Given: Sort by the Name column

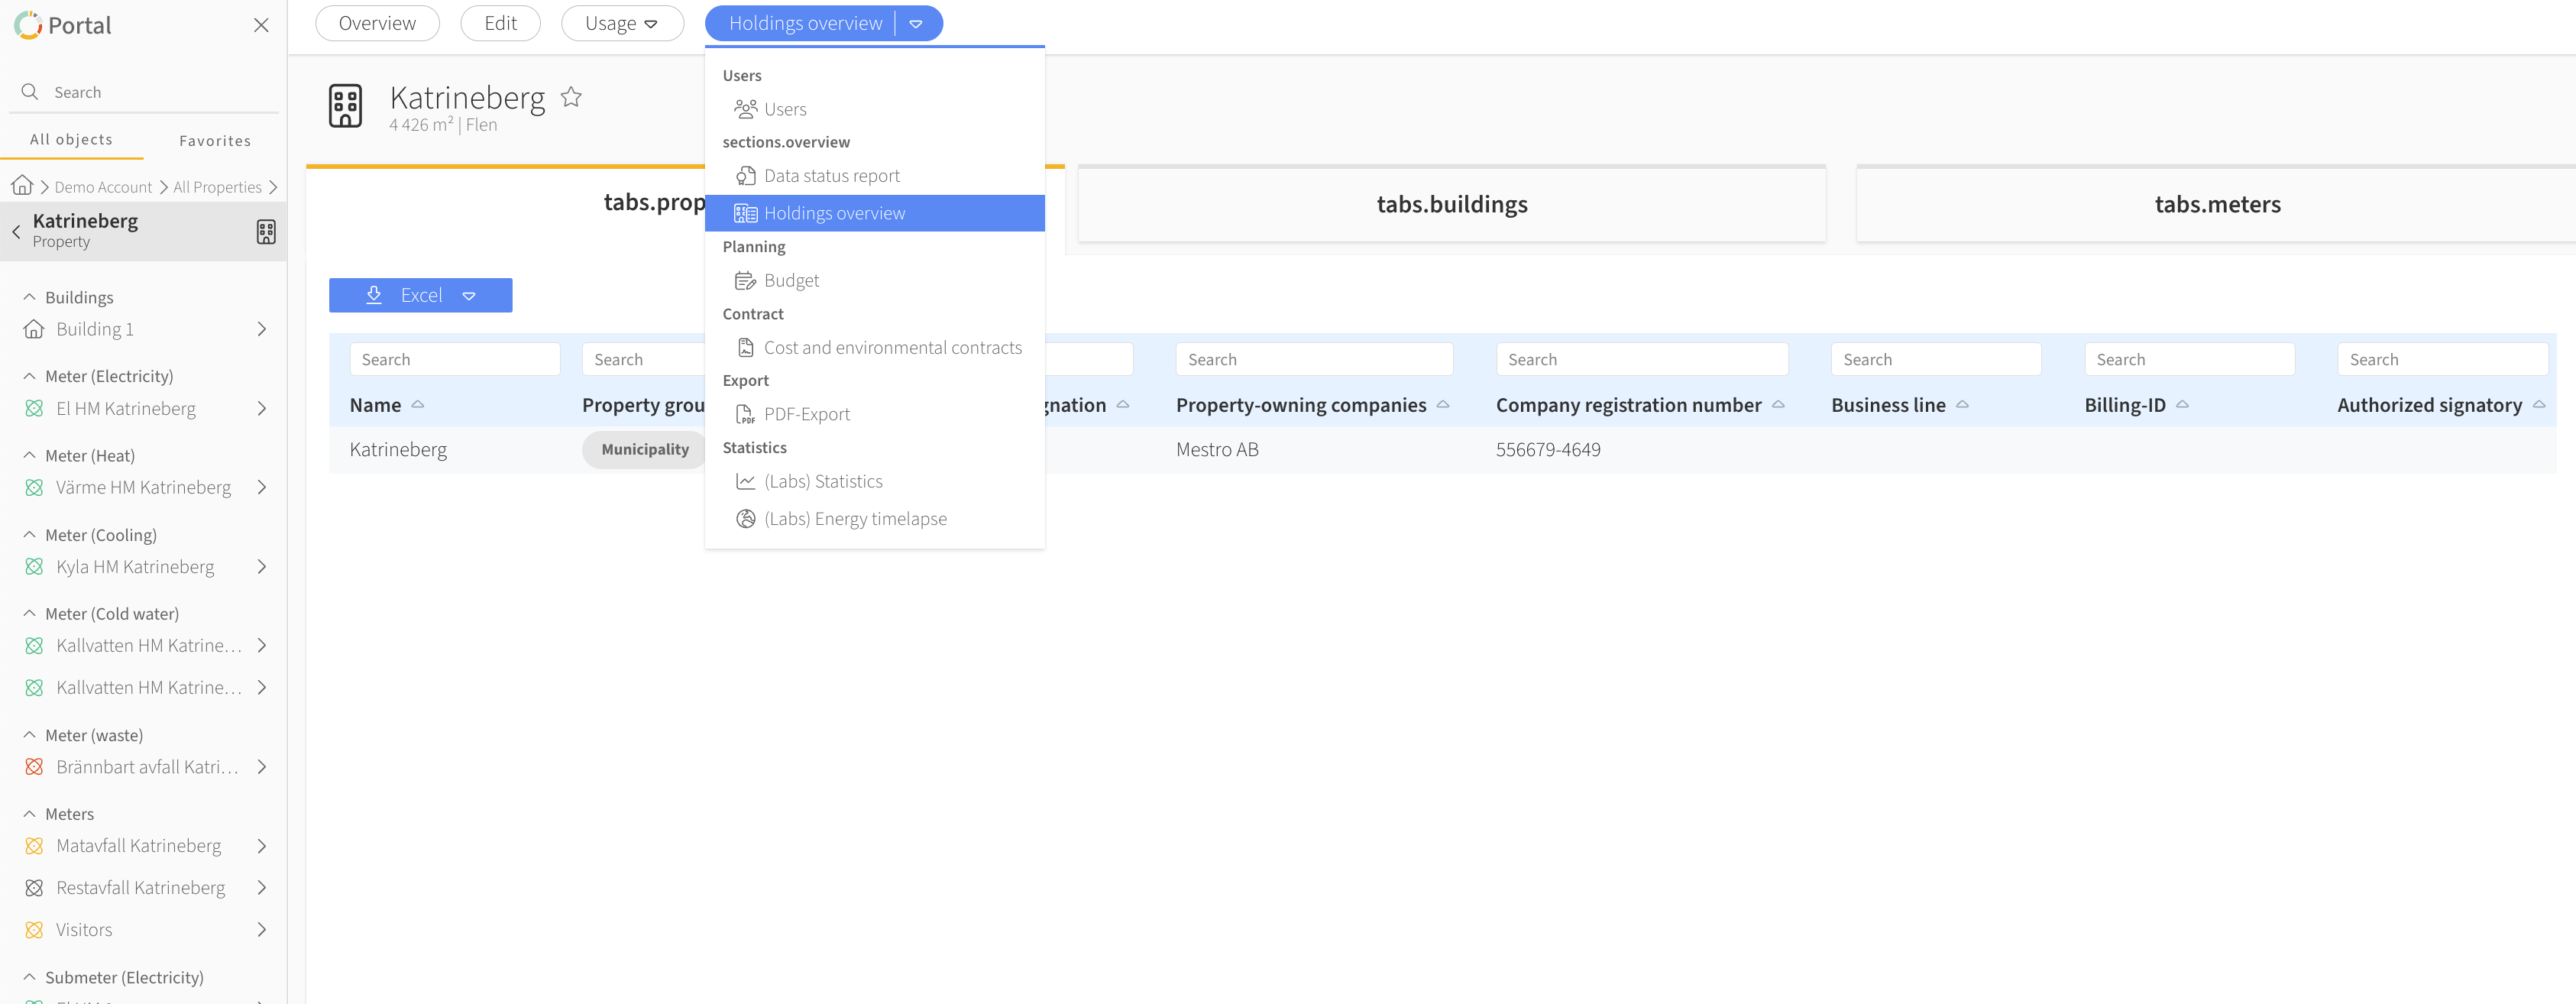Looking at the screenshot, I should pyautogui.click(x=386, y=405).
